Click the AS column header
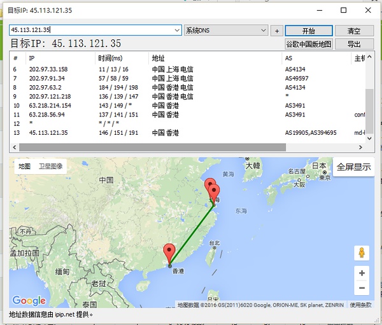The image size is (382, 325). 289,58
